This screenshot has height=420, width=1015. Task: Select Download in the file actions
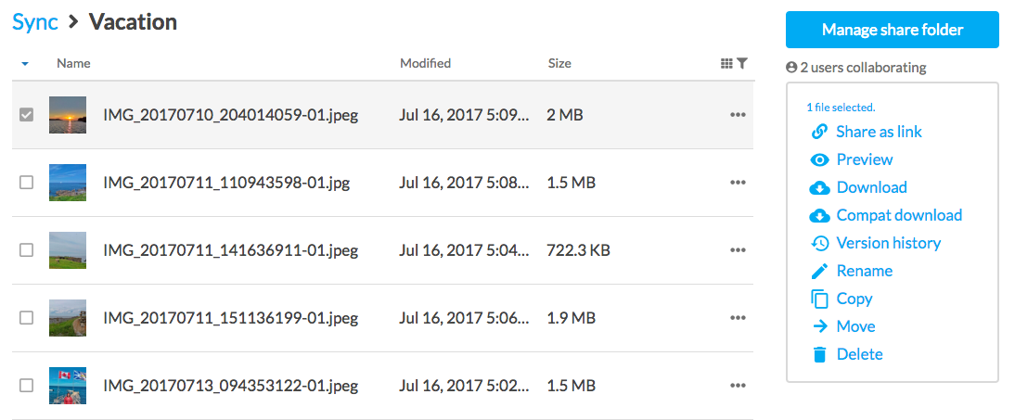[871, 187]
